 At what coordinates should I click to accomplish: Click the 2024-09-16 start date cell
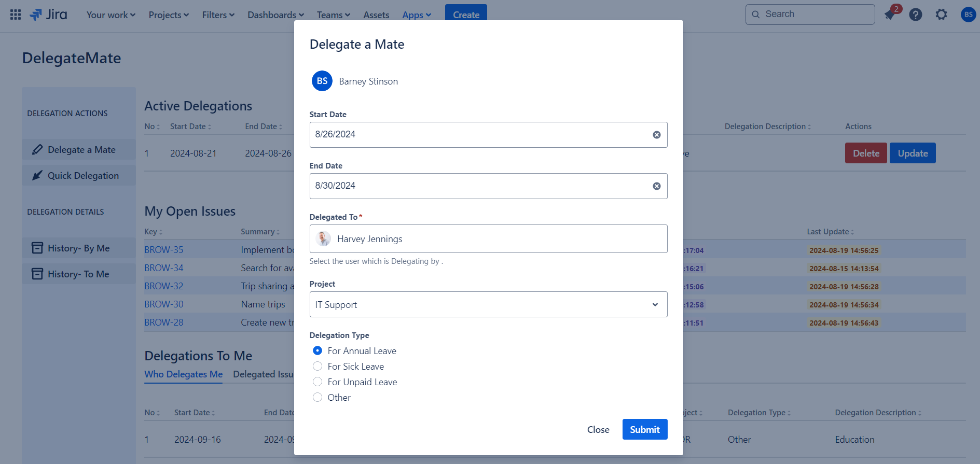[198, 440]
